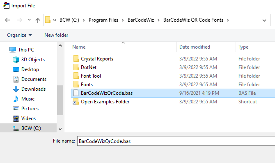275x163 pixels.
Task: Click the navigation pane scrollbar down arrow
Action: point(60,129)
